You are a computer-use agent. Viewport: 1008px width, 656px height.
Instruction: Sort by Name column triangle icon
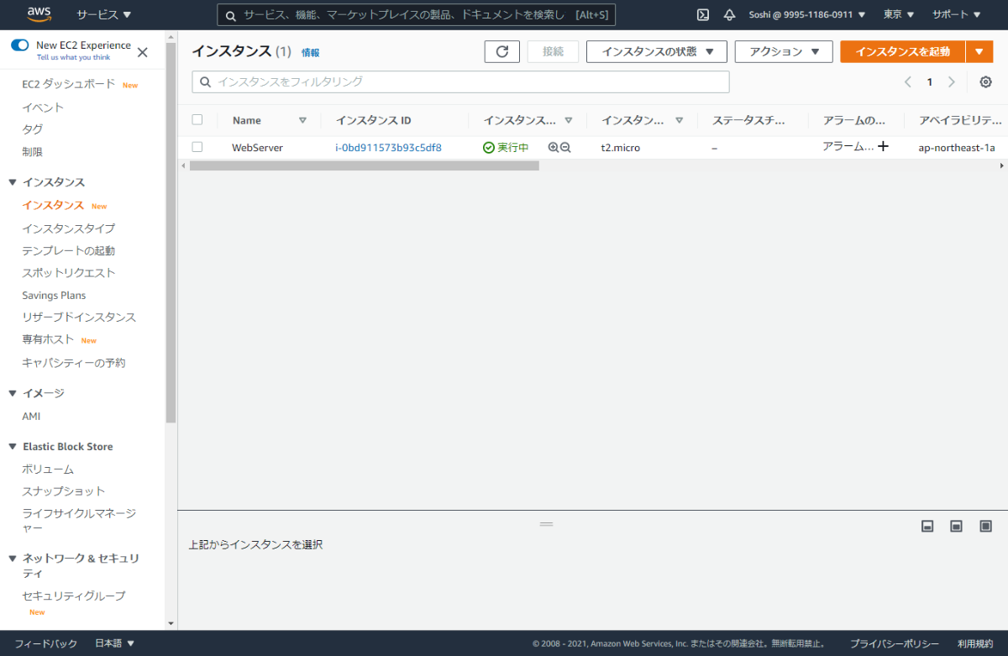(303, 120)
